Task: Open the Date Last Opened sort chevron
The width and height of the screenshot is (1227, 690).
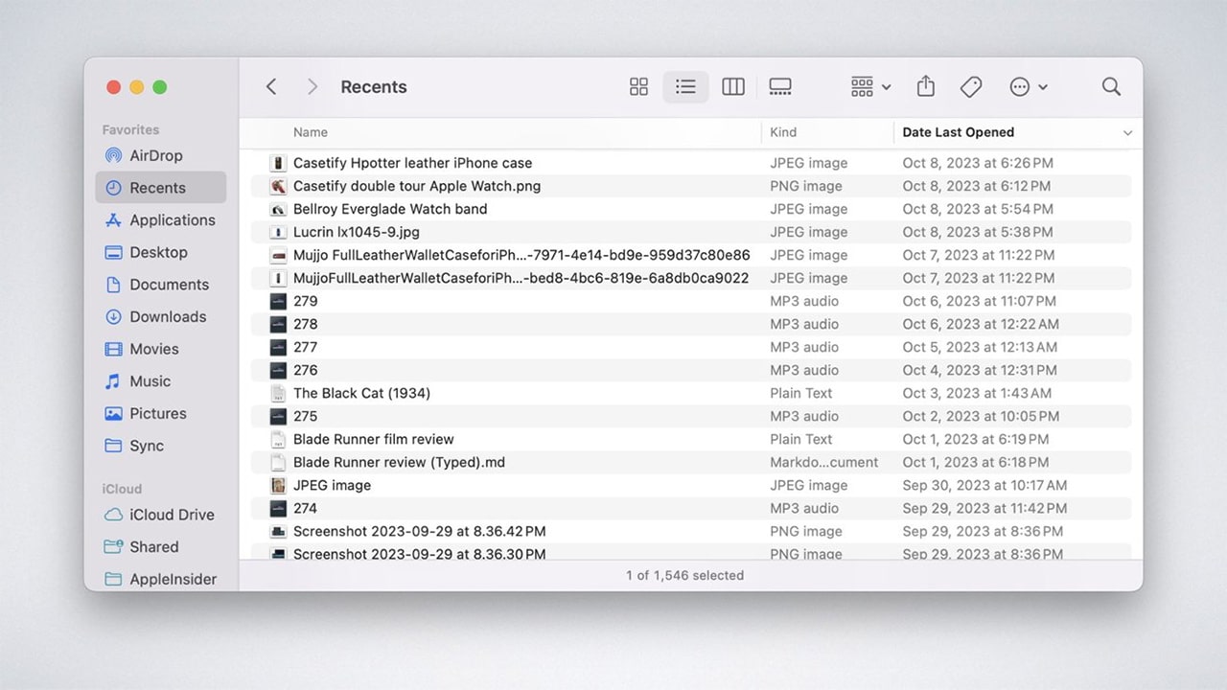Action: 1127,132
